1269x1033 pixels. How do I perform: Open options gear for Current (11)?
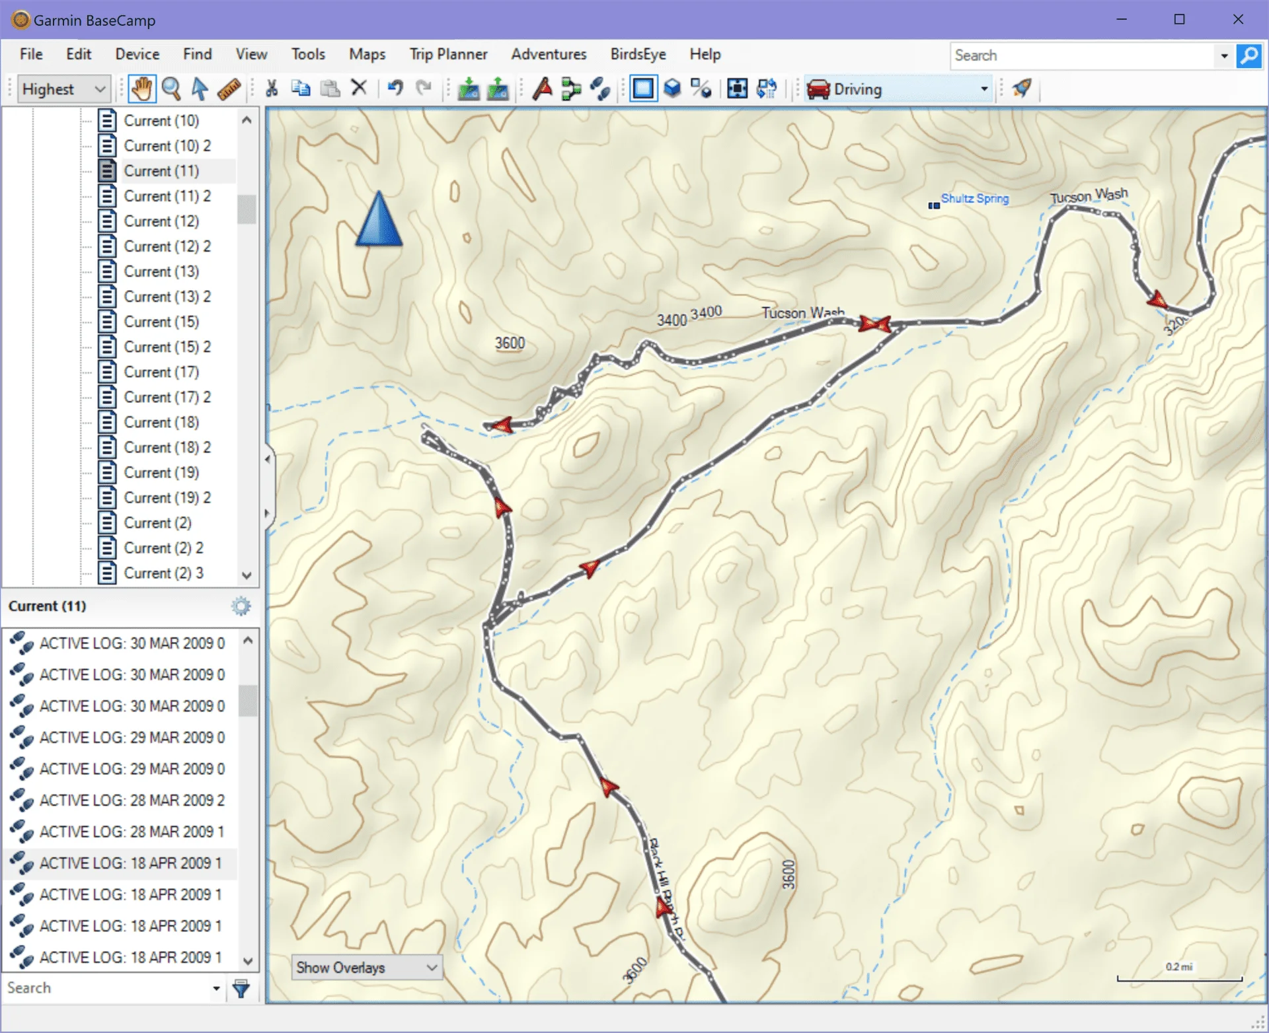coord(241,606)
